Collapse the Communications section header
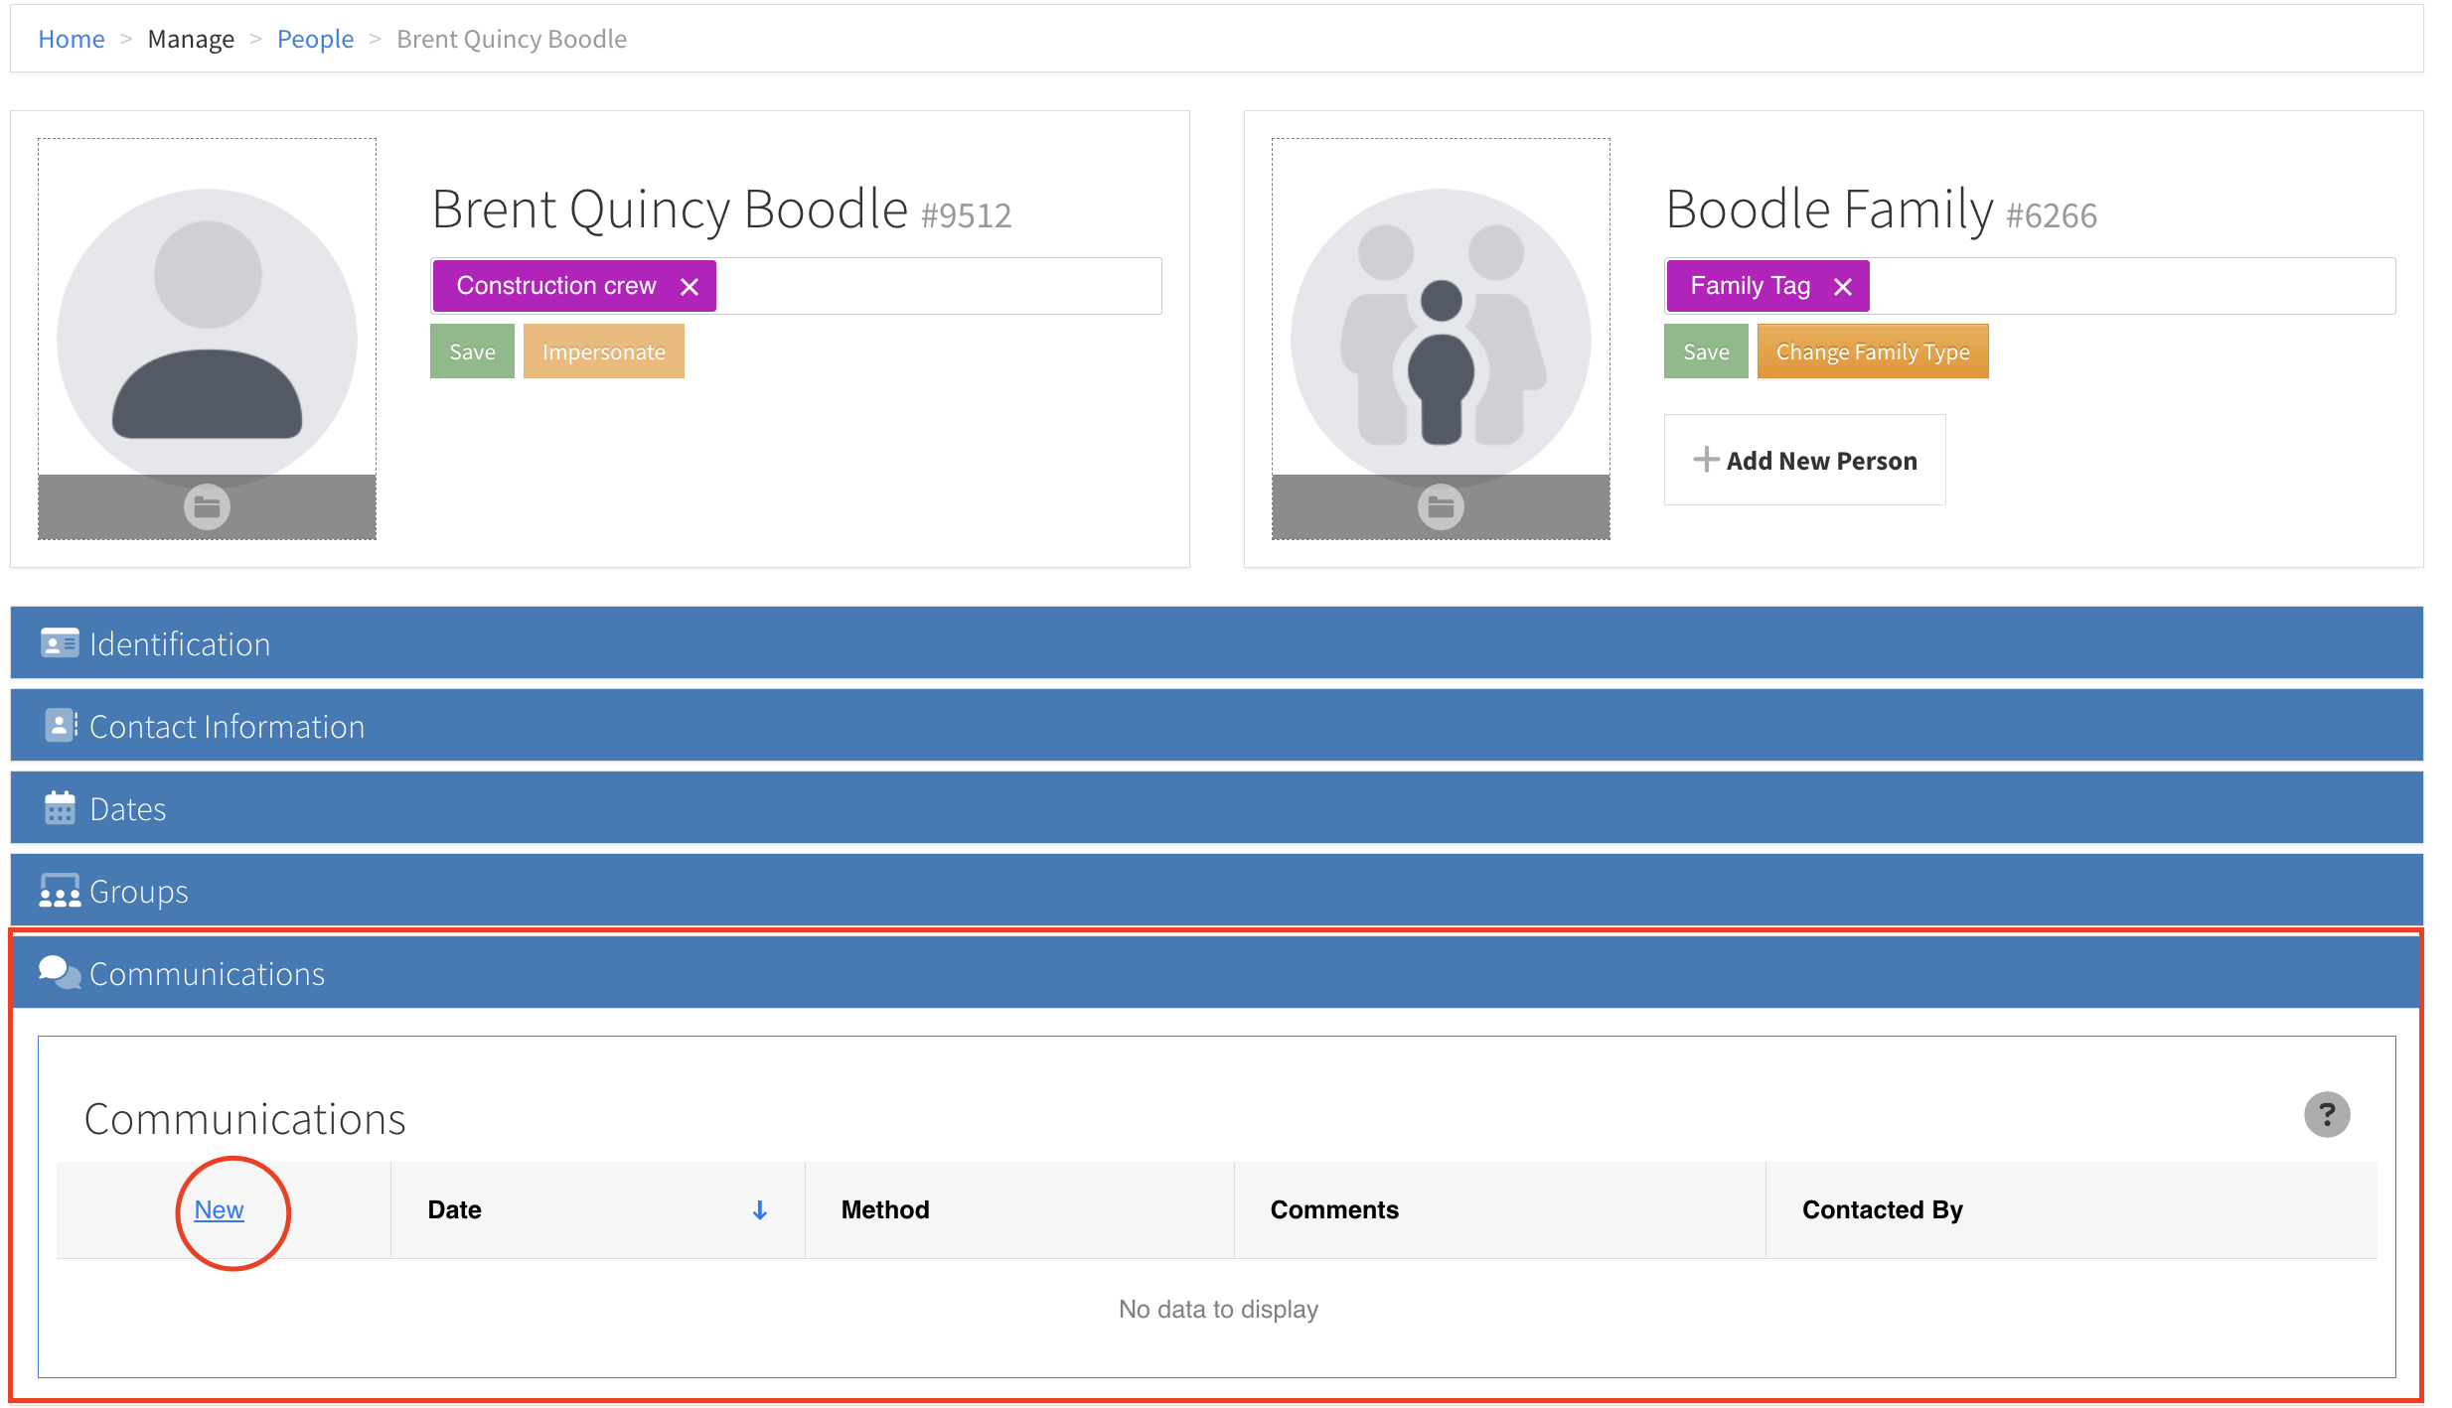This screenshot has width=2452, height=1408. [x=207, y=974]
